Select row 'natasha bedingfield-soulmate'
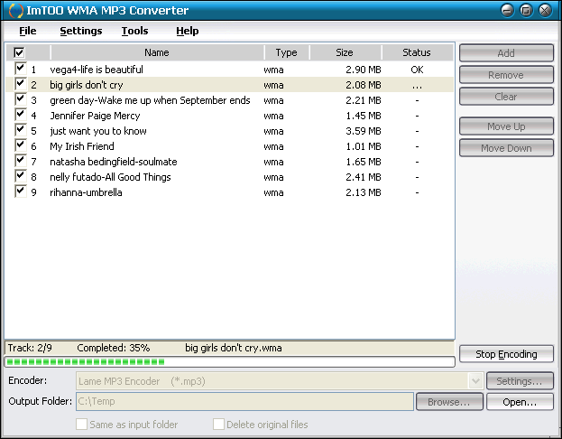 click(229, 162)
